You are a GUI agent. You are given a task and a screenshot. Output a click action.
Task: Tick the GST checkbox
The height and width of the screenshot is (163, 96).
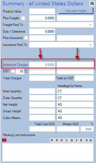(13, 71)
